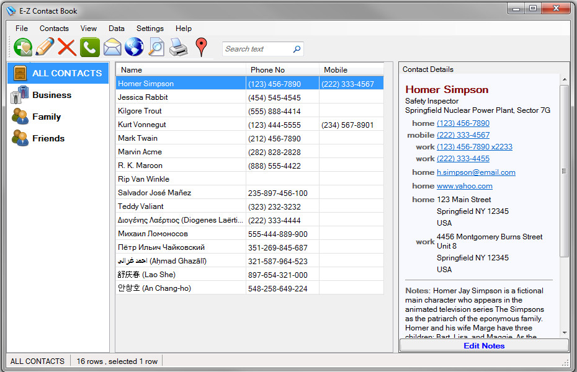Sort contacts by the Mobile column header
Image resolution: width=577 pixels, height=372 pixels.
351,70
